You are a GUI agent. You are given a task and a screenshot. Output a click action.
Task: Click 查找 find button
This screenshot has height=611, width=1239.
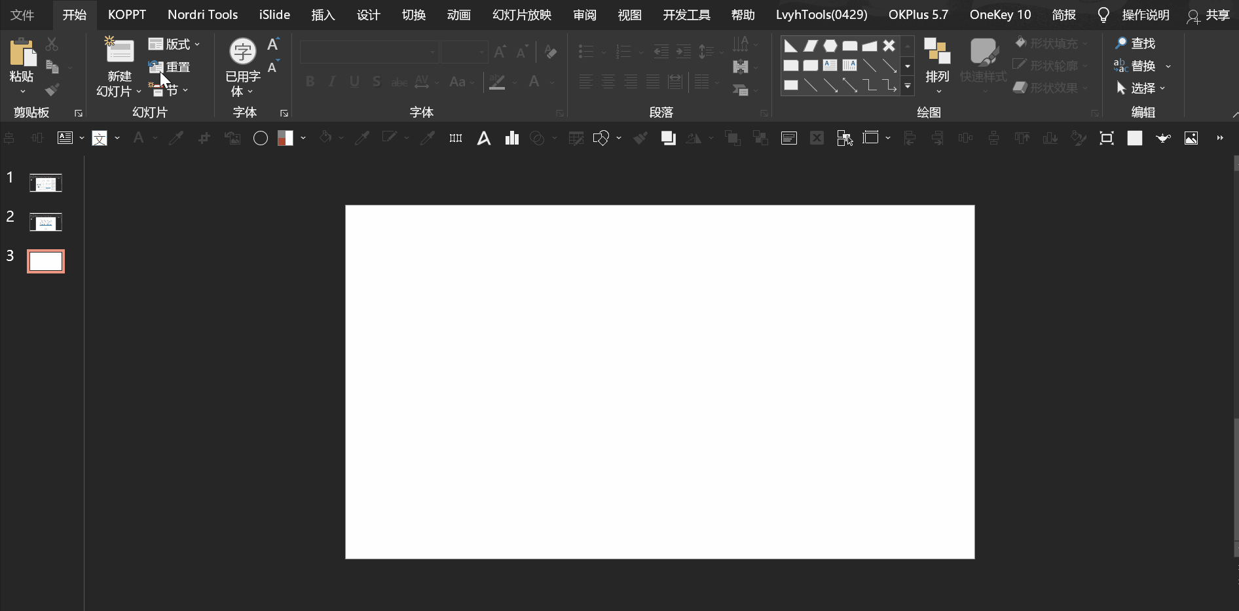pyautogui.click(x=1136, y=43)
